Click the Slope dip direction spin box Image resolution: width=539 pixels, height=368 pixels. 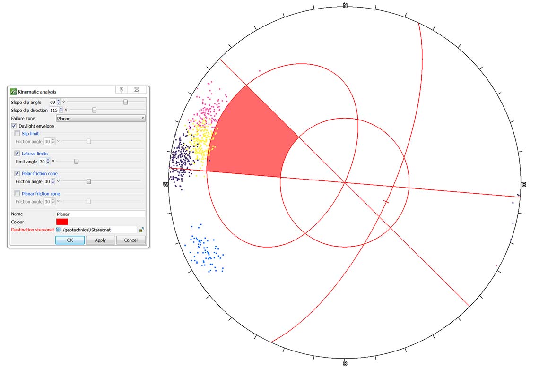(x=56, y=110)
